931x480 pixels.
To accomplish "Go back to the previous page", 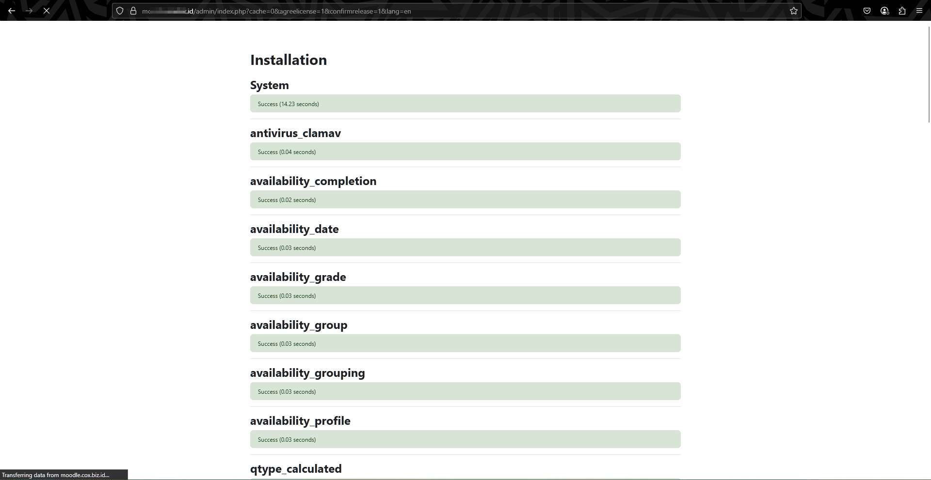I will point(12,11).
